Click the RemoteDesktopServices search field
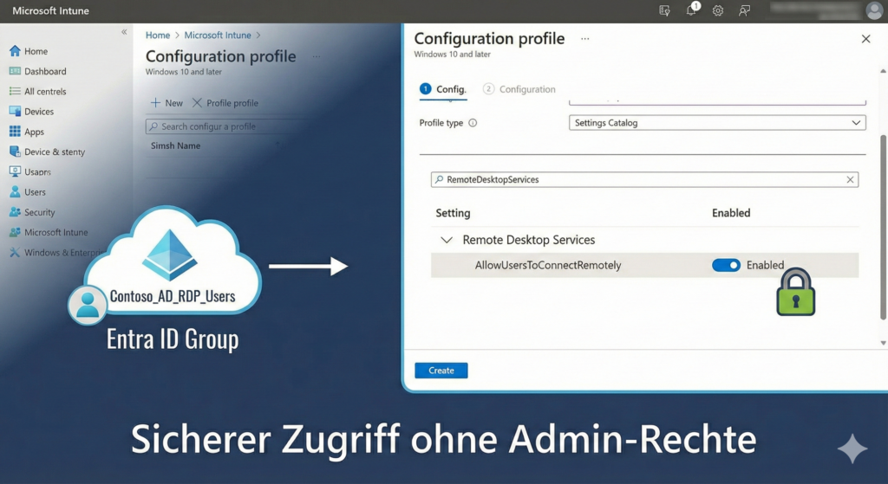888x484 pixels. point(642,180)
